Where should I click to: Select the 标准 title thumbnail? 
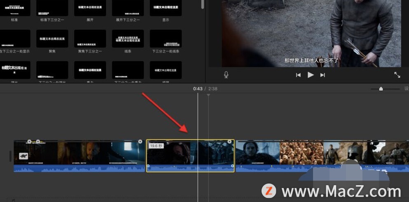click(14, 8)
